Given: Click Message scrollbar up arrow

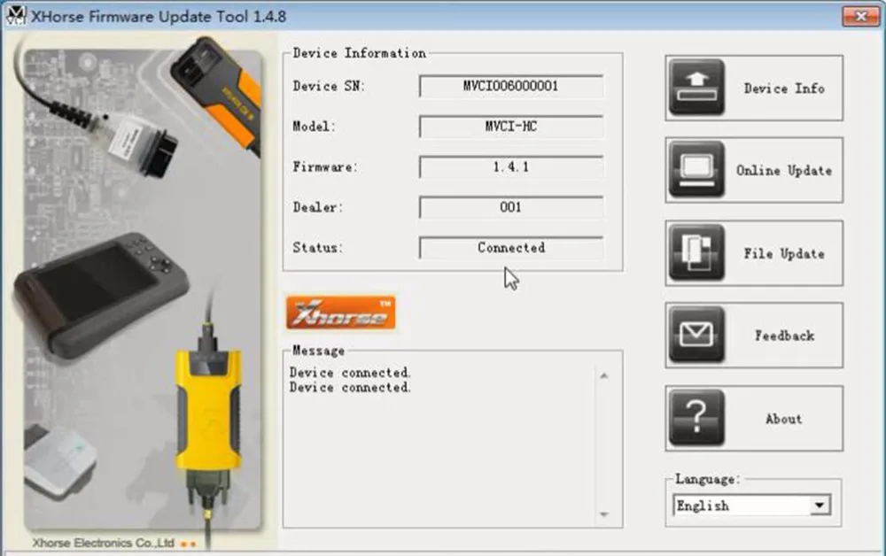Looking at the screenshot, I should coord(604,376).
